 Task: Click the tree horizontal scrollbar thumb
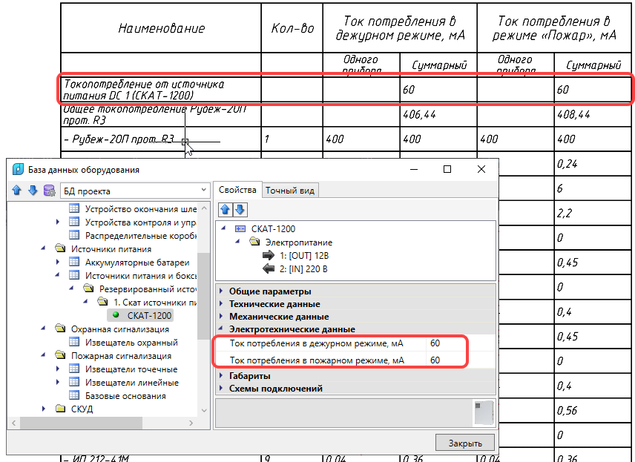(x=81, y=423)
